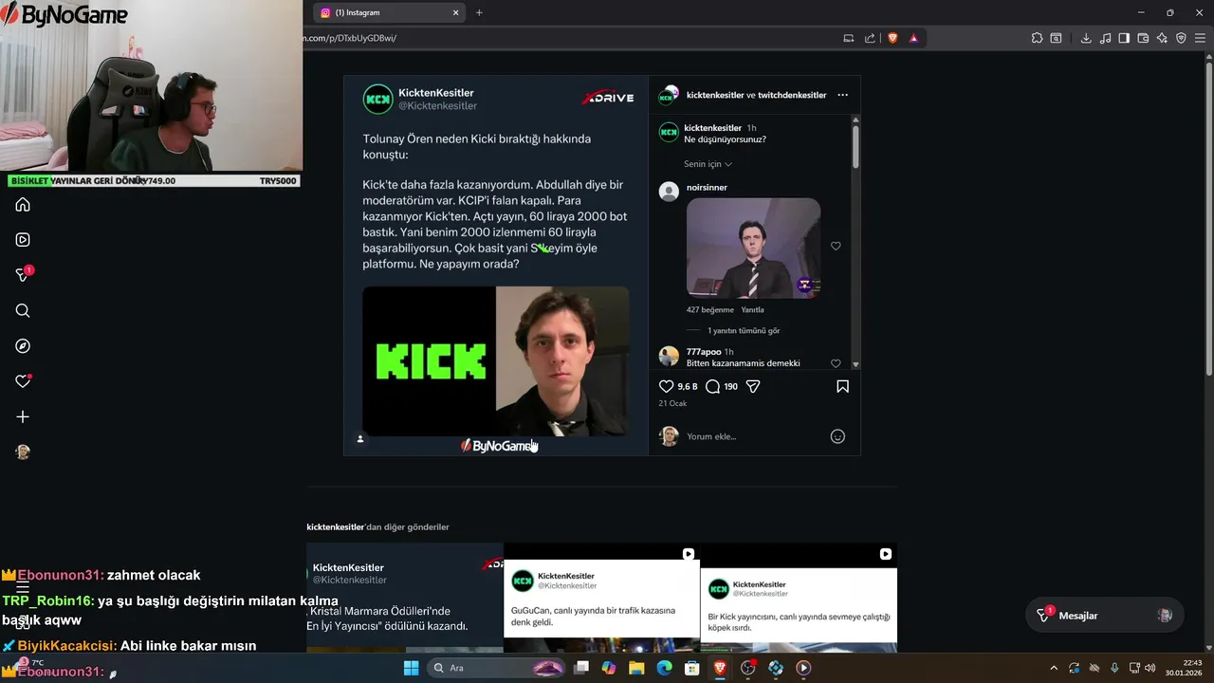Open a new browser tab
Screen dimensions: 1214x683
479,12
